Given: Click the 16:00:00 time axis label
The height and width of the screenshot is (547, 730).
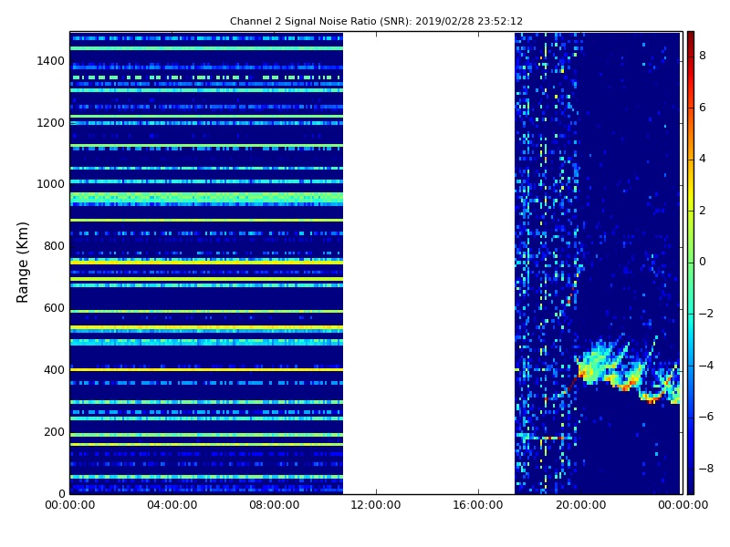Looking at the screenshot, I should click(x=478, y=505).
